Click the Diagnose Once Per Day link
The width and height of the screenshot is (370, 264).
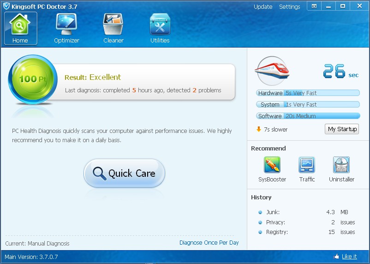tap(209, 242)
